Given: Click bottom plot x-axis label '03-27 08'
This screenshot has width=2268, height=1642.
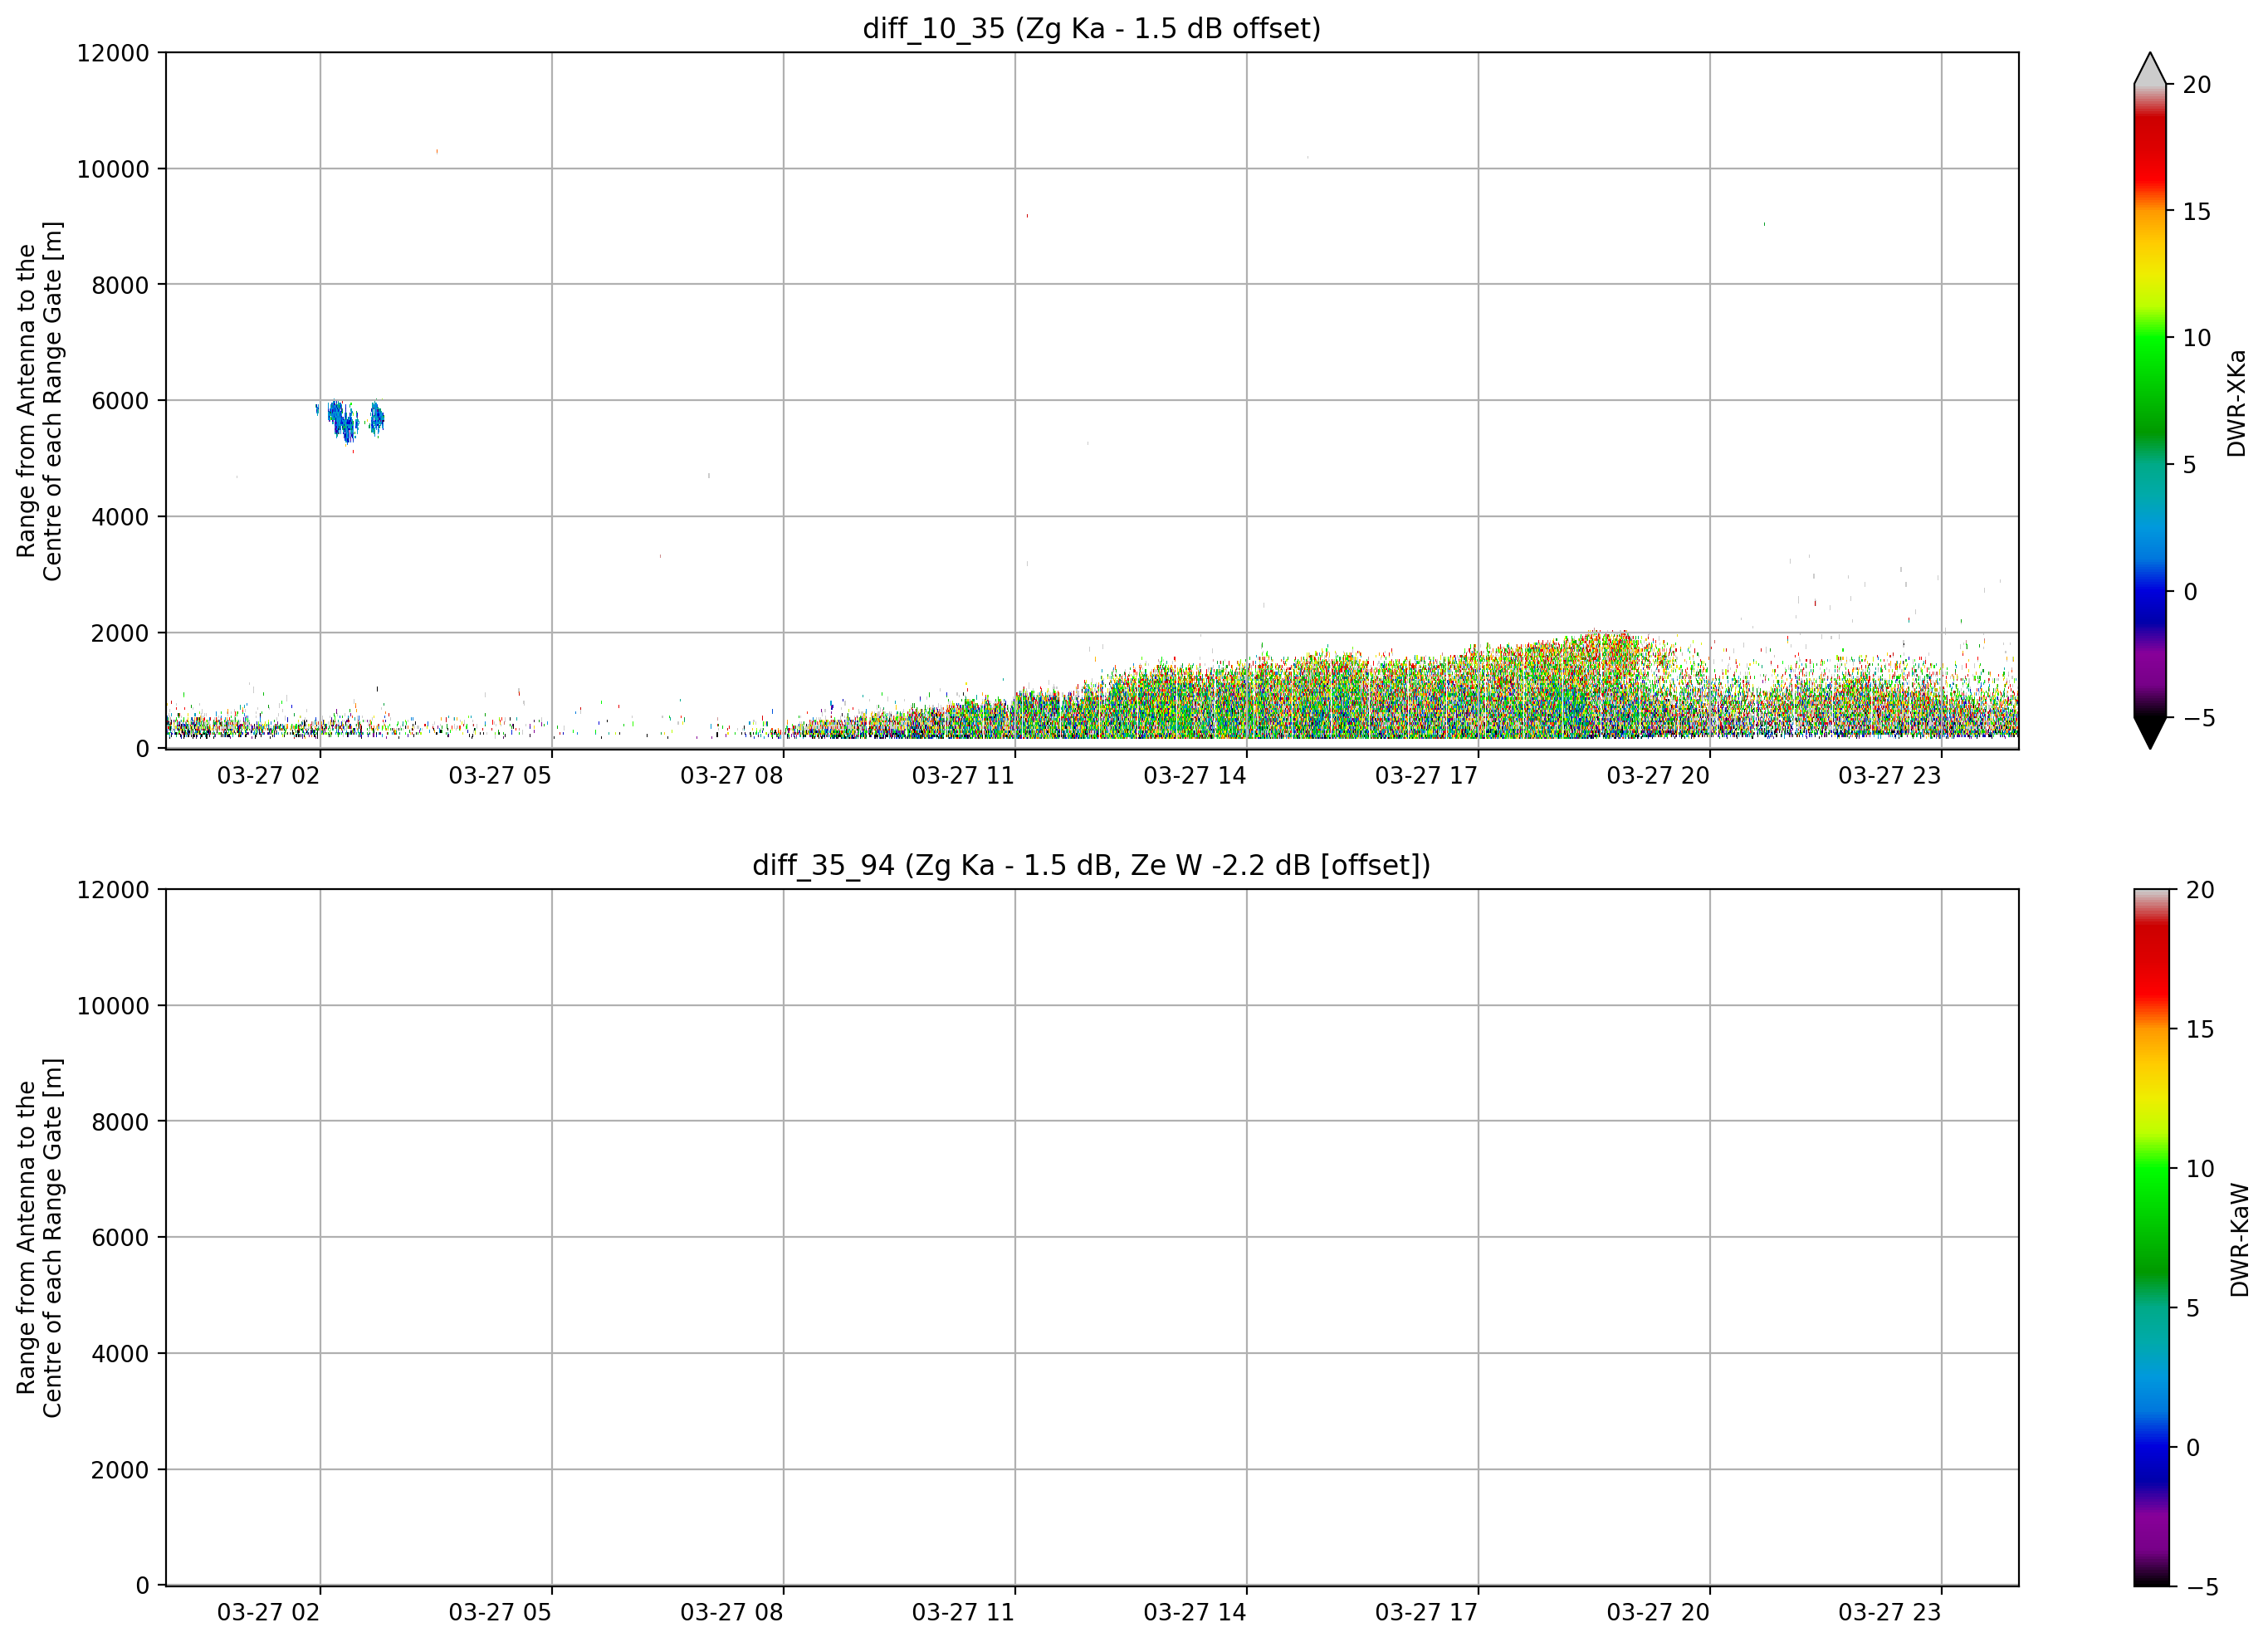Looking at the screenshot, I should (732, 1613).
